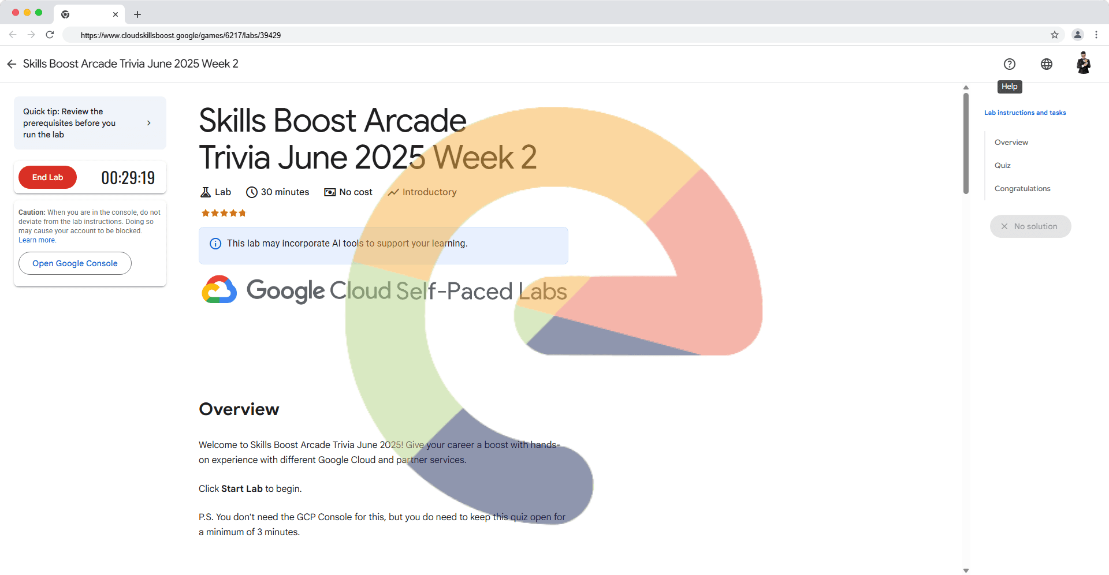Click the back arrow beside lab title
1109x575 pixels.
(x=12, y=64)
